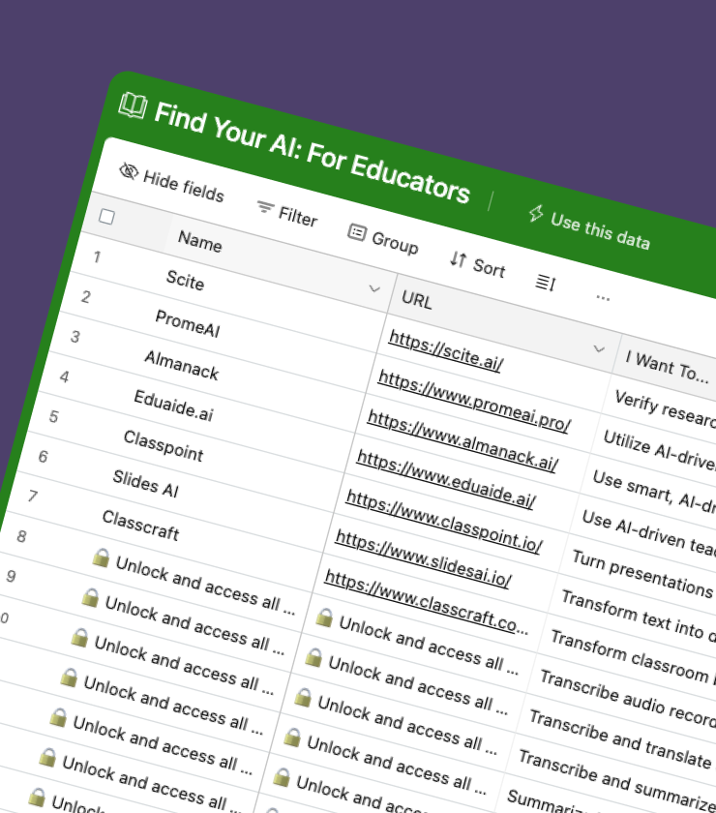Select the Almanack name cell
Viewport: 716px width, 813px height.
click(x=182, y=365)
